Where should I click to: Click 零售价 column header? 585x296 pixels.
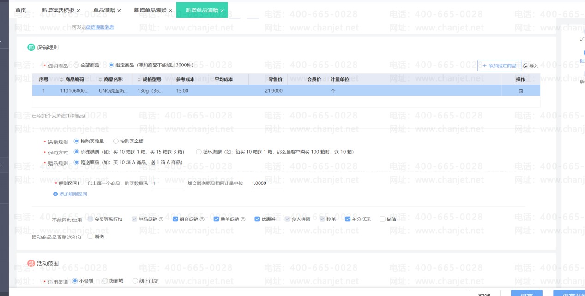(276, 79)
